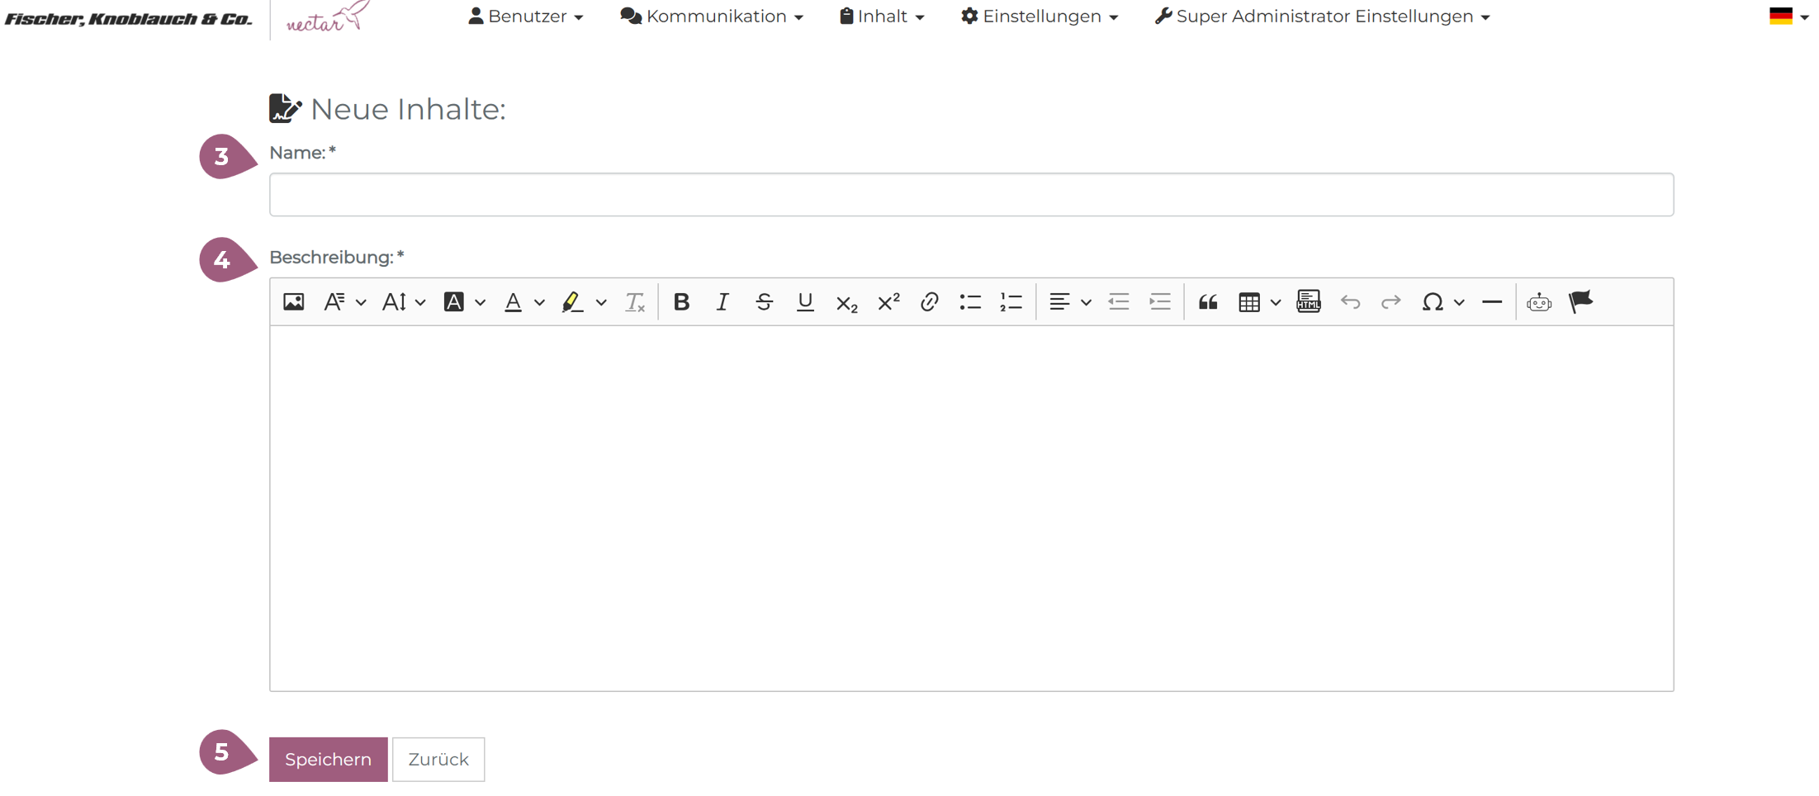Insert a bulleted list
This screenshot has height=796, width=1819.
(x=970, y=302)
